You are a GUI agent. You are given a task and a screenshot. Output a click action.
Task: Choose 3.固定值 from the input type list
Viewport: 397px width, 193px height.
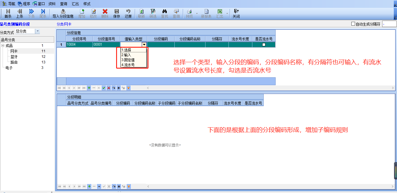pos(134,60)
